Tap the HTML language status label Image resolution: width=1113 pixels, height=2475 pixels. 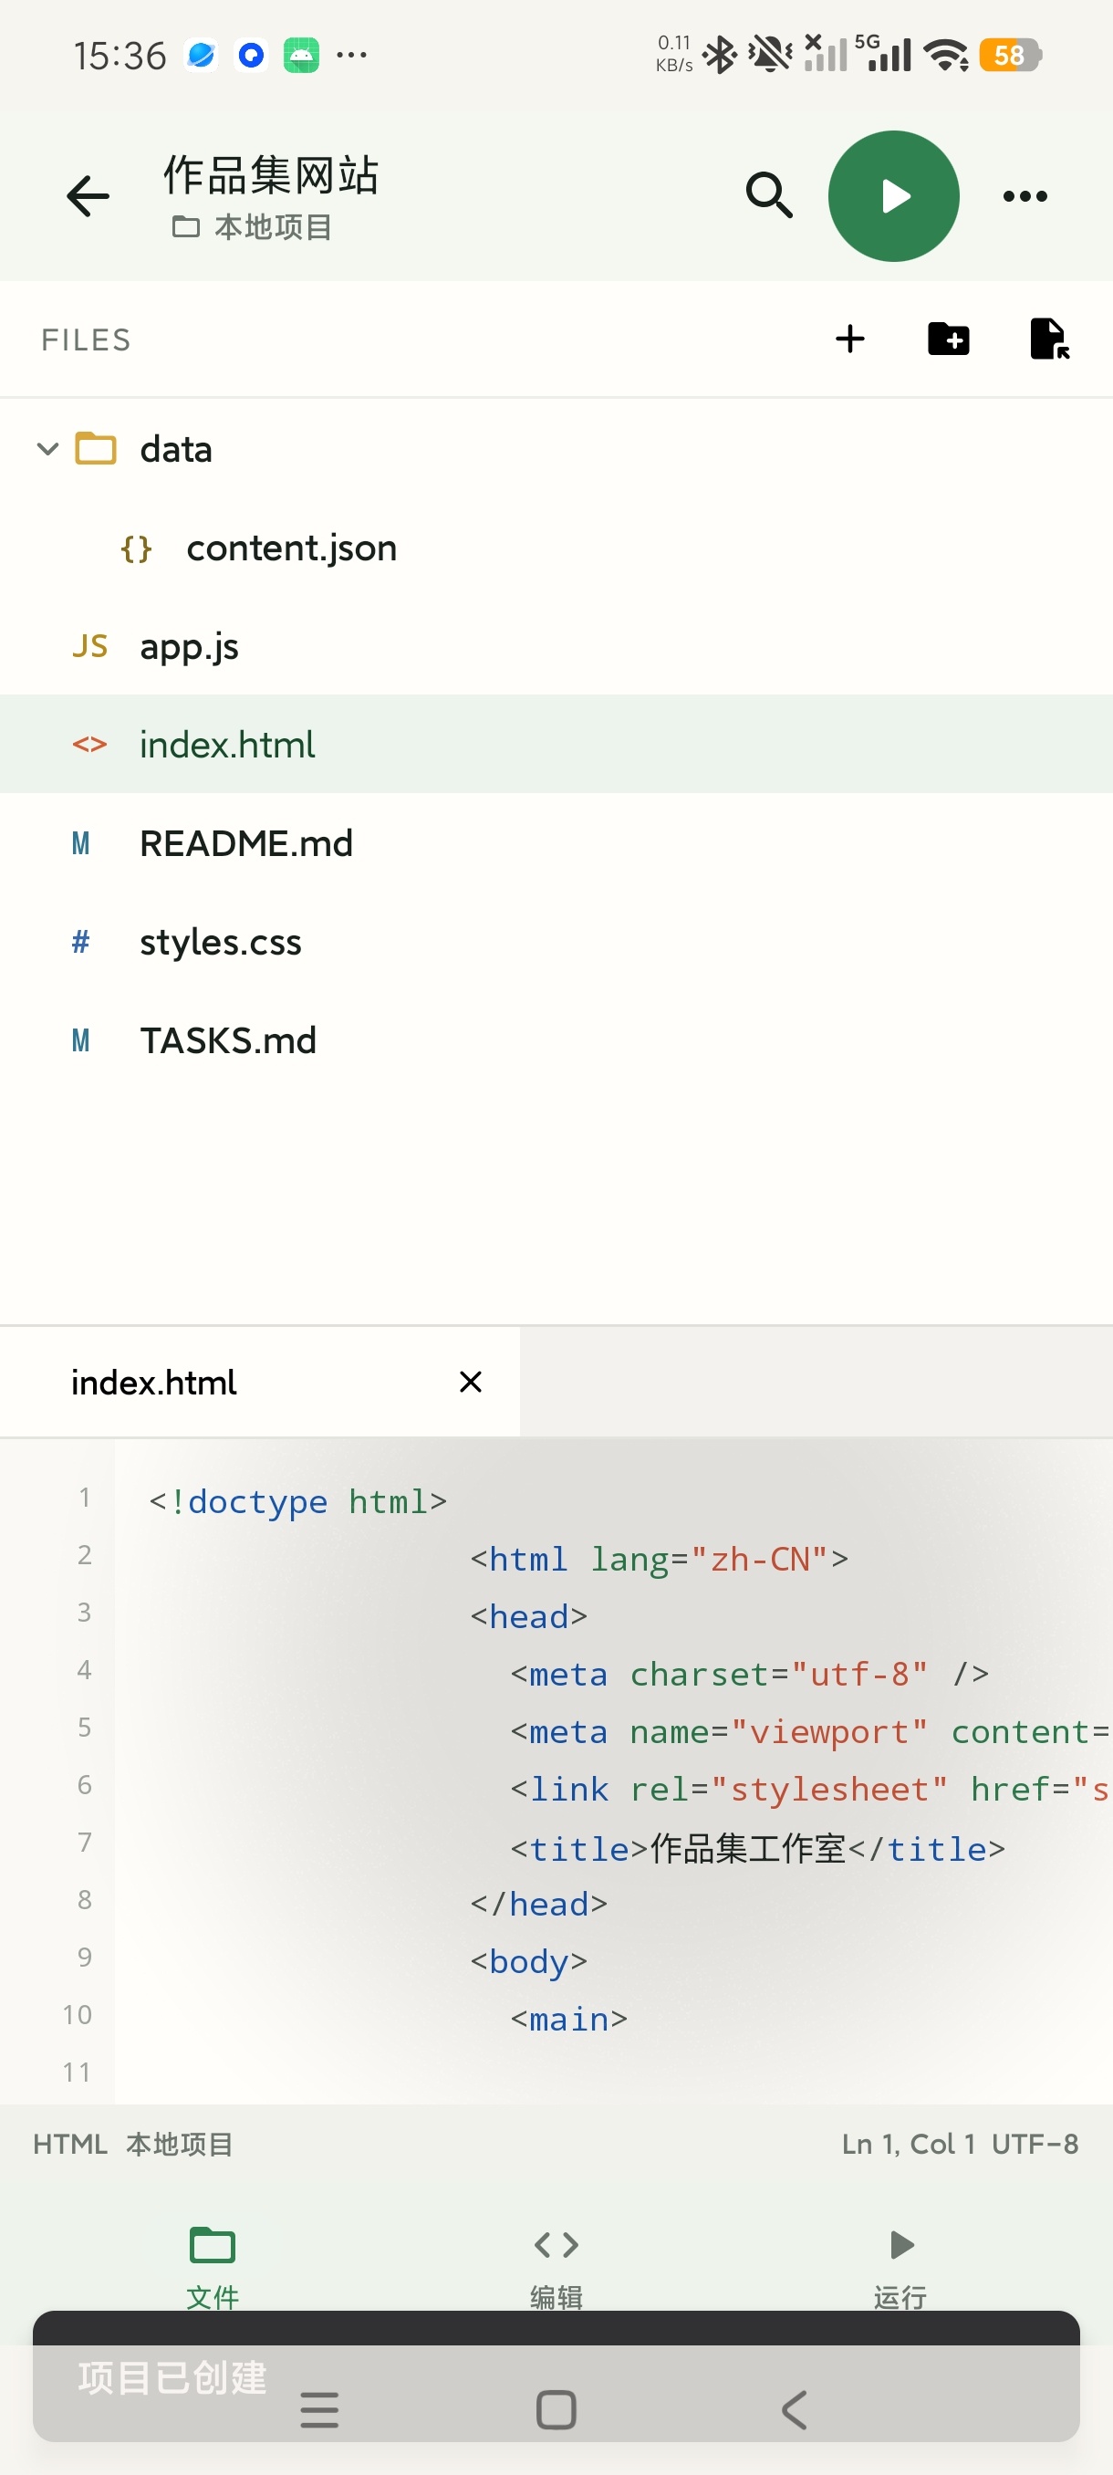coord(70,2145)
